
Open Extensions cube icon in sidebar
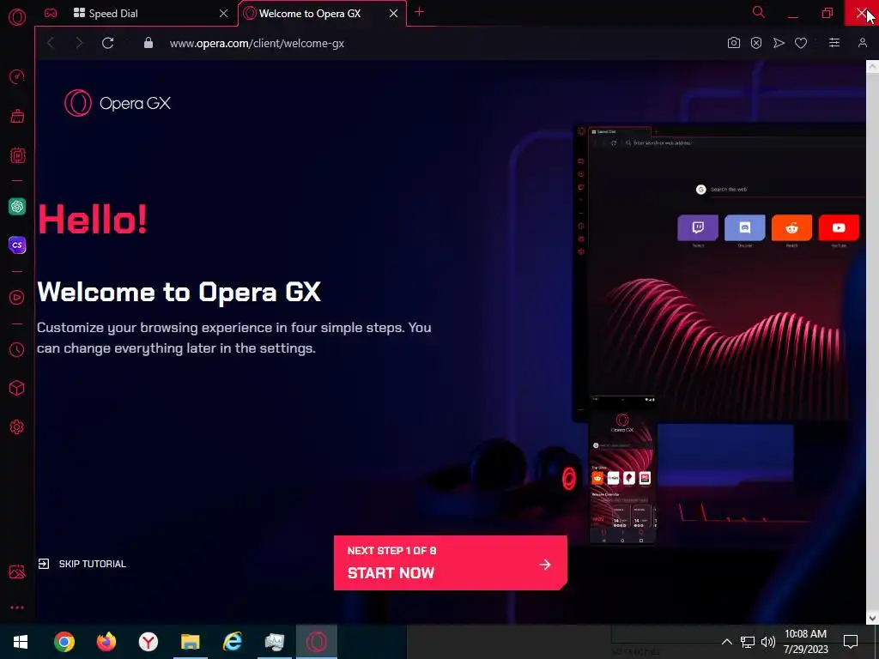click(17, 388)
